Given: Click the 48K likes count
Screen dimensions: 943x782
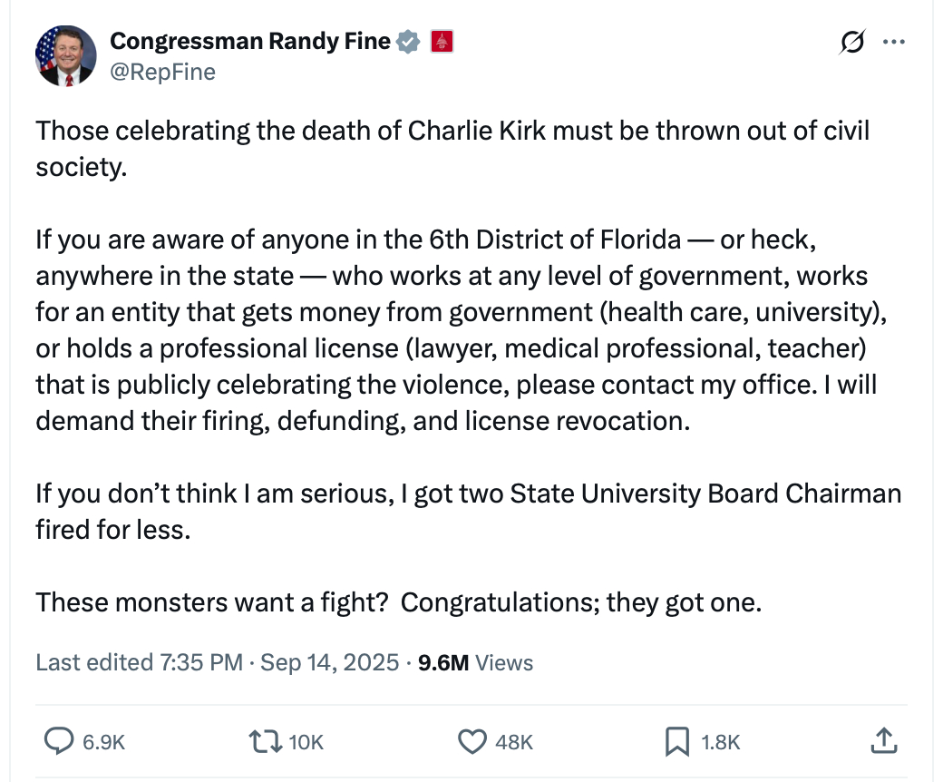Looking at the screenshot, I should [x=514, y=742].
